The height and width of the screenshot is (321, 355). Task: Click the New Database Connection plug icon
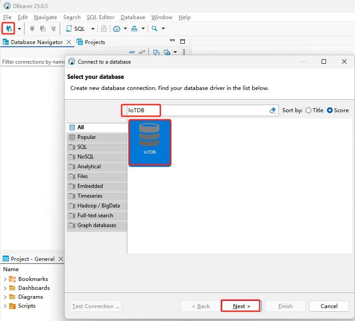click(x=8, y=28)
